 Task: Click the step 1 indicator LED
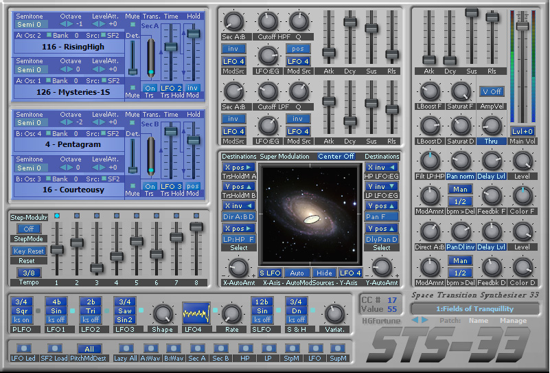(x=57, y=216)
